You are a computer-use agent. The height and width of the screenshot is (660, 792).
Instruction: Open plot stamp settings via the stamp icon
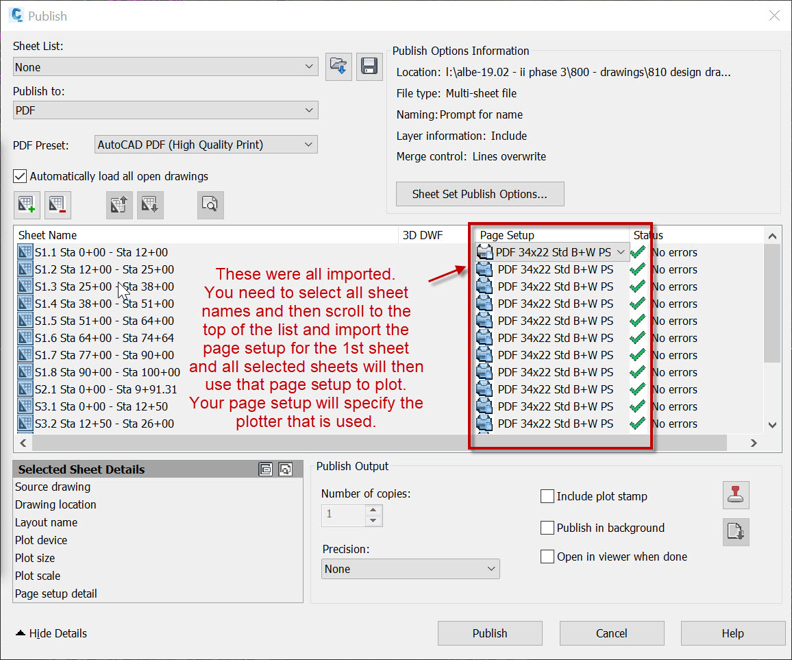click(x=736, y=495)
